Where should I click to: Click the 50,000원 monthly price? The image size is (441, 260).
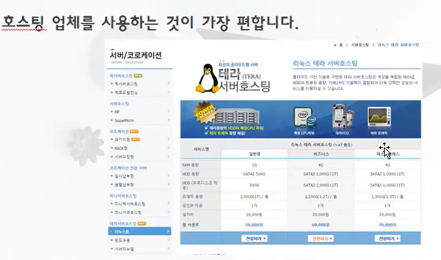pyautogui.click(x=254, y=224)
